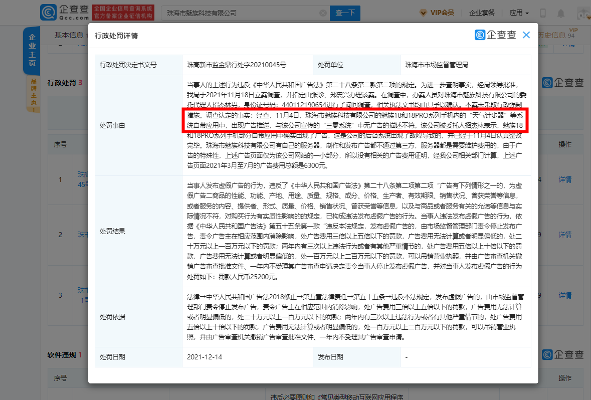The image size is (591, 400).
Task: Click the 查一下 search button
Action: pos(344,13)
